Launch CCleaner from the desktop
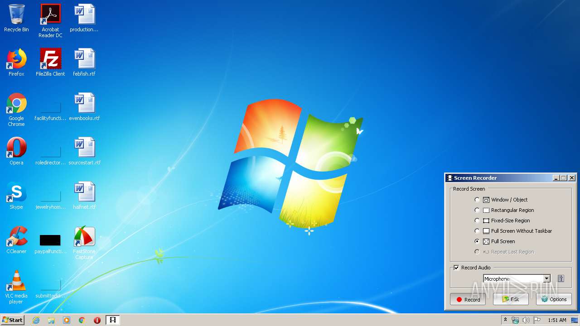Viewport: 580px width, 326px height. (x=16, y=240)
